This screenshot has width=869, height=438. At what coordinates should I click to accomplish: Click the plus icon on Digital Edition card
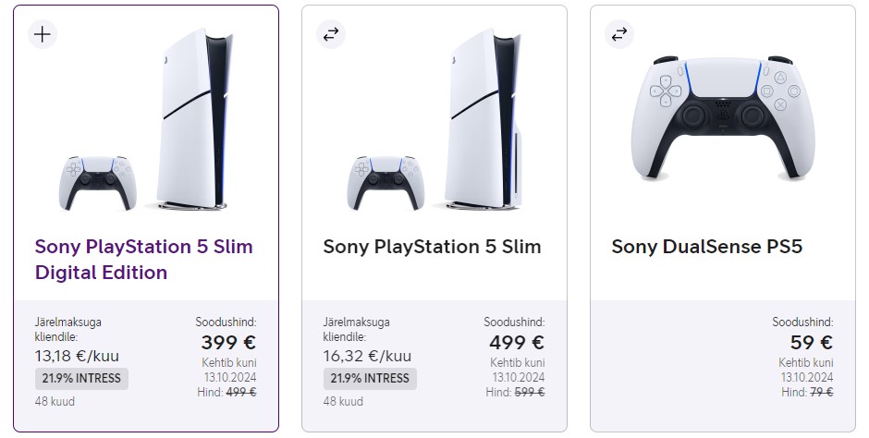43,34
